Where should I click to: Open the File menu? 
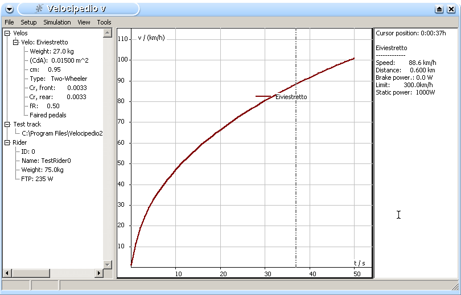pos(9,22)
